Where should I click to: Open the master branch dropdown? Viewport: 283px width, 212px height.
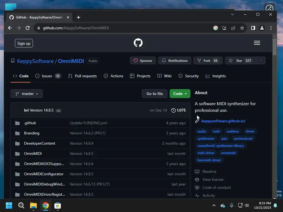(27, 94)
